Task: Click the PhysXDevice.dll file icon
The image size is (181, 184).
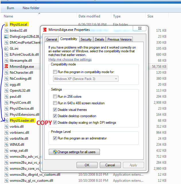Action: click(x=6, y=109)
